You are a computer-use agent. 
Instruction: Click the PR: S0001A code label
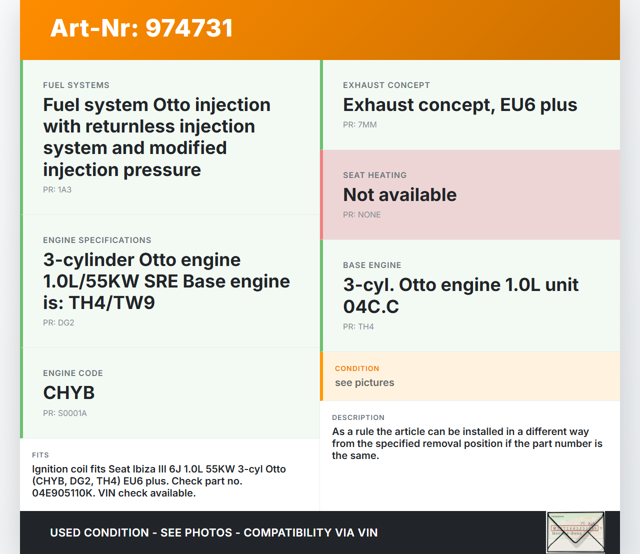[65, 413]
